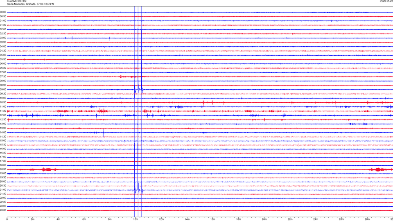
Task: Select the 05:30 row time label
Action: tap(3, 59)
